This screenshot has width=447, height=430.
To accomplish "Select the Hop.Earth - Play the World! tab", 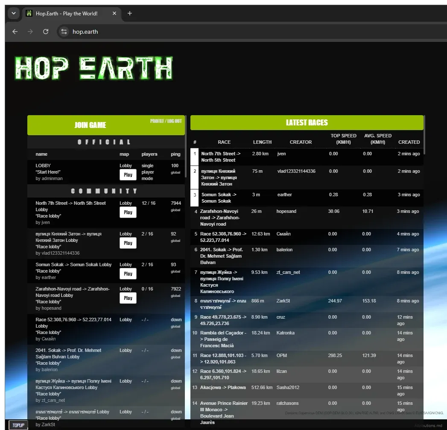I will 72,13.
